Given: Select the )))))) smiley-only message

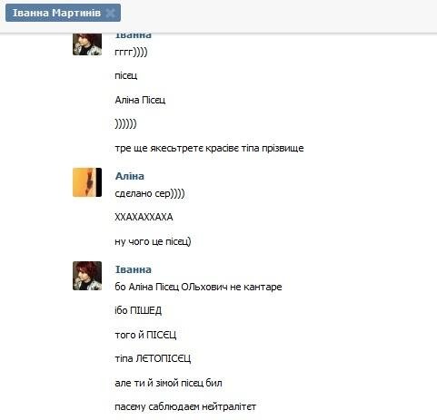Looking at the screenshot, I should (x=125, y=123).
